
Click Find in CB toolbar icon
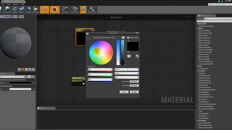(x=7, y=10)
